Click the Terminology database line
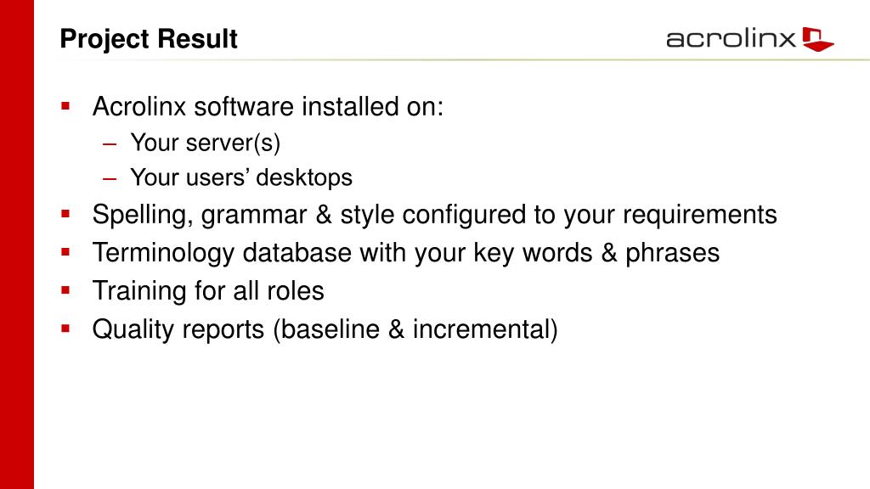 point(406,253)
